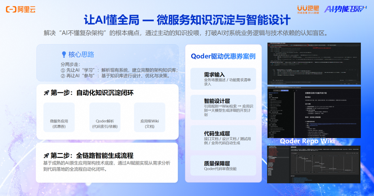The height and width of the screenshot is (196, 374).
Task: Click the line ① 先让AI“学习”
Action: tap(119, 70)
